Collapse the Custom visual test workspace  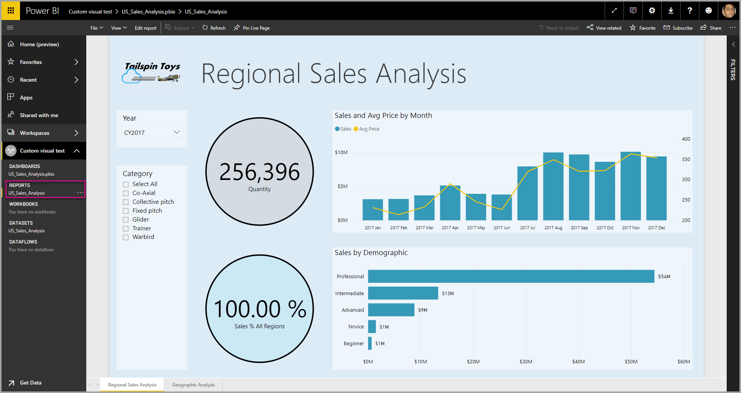coord(77,151)
